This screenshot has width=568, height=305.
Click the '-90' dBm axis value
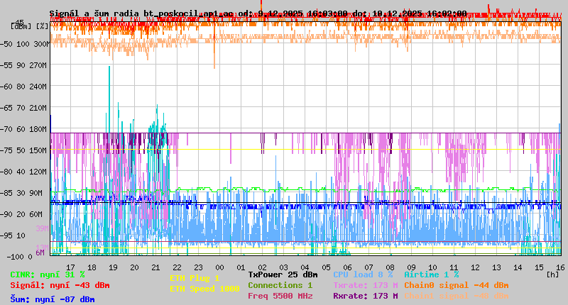[6, 214]
